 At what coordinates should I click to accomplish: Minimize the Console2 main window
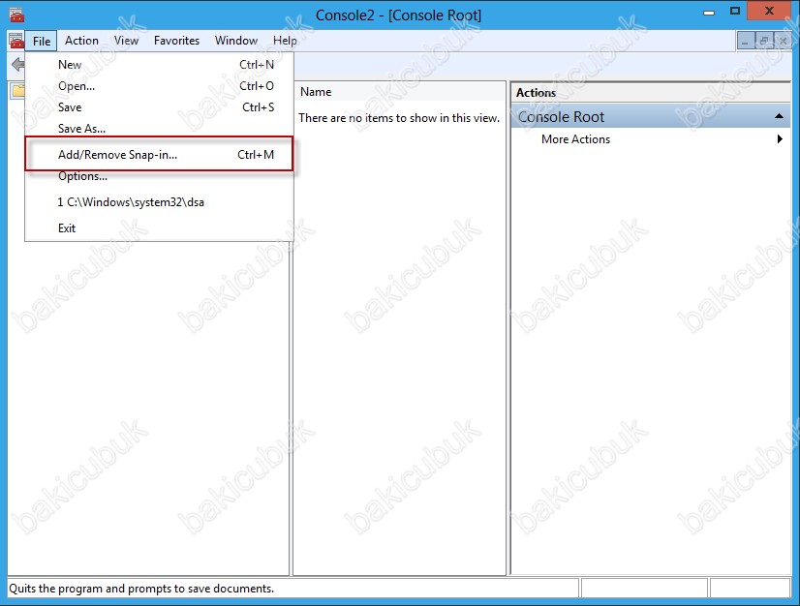coord(709,13)
